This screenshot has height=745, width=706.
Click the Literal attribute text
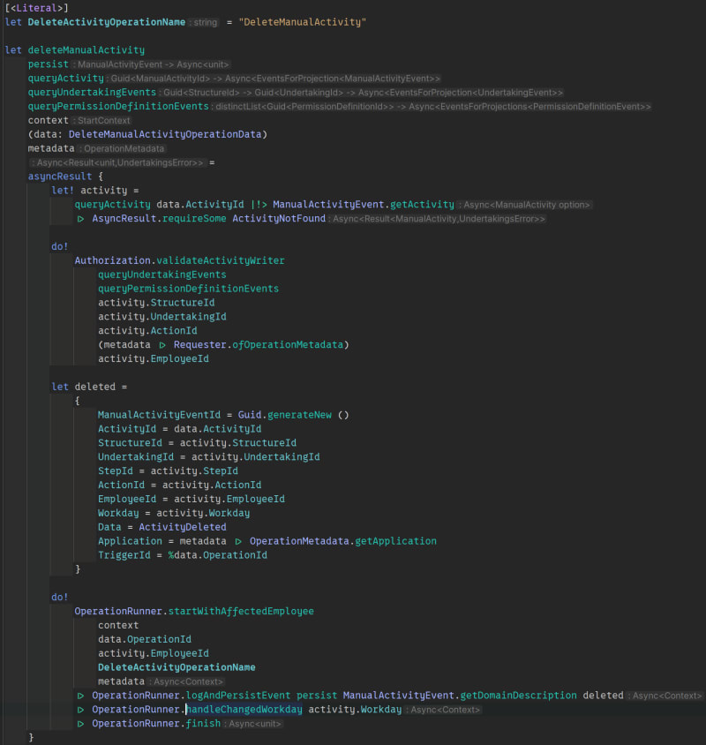(x=36, y=8)
